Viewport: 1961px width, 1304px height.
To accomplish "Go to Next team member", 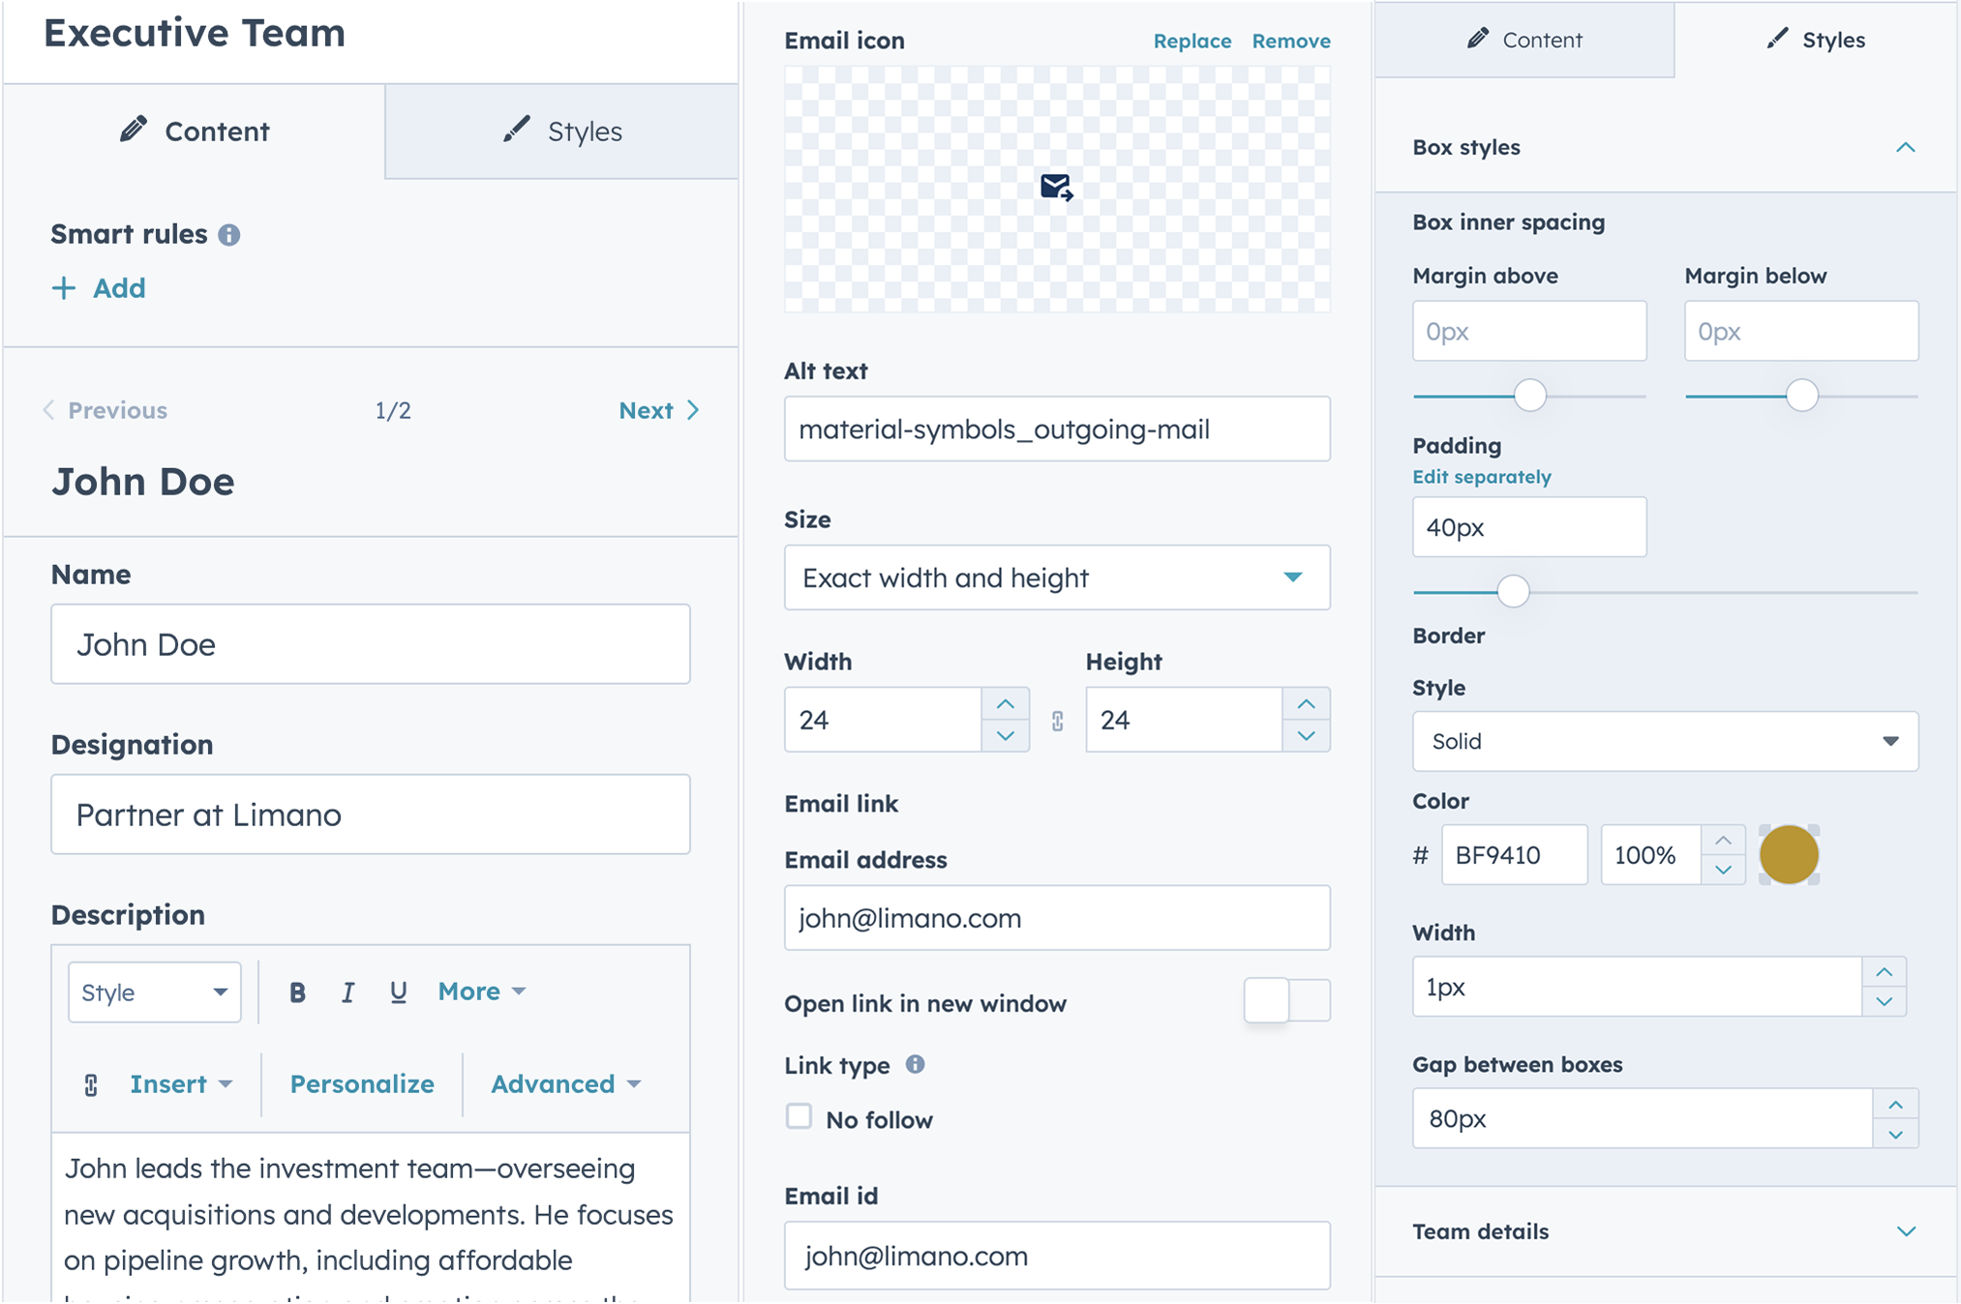I will (659, 410).
